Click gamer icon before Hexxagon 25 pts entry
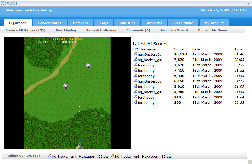 pyautogui.click(x=49, y=156)
